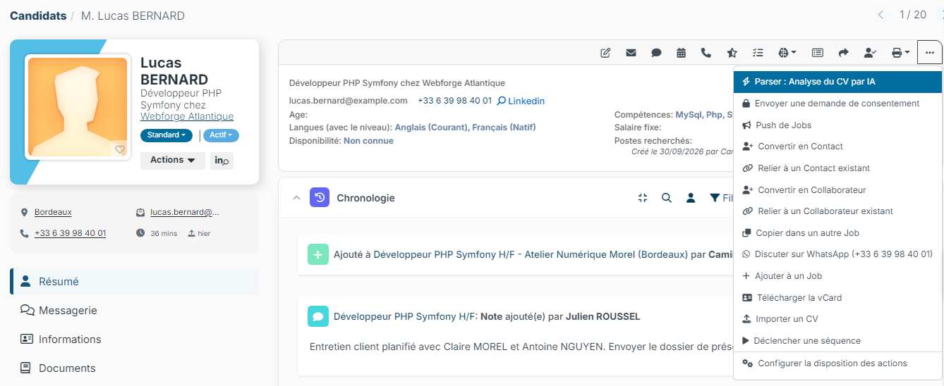Open the Développeur PHP Symfony H/F job link in Ajouté entry
The width and height of the screenshot is (944, 386).
[531, 254]
